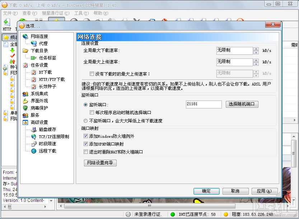Decrease 全局最大上传速率 with down arrow
This screenshot has height=219, width=299.
(x=256, y=64)
